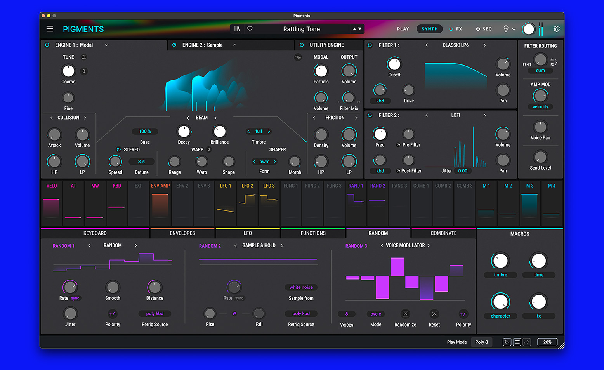
Task: Toggle Filter 2 power button
Action: coord(370,115)
